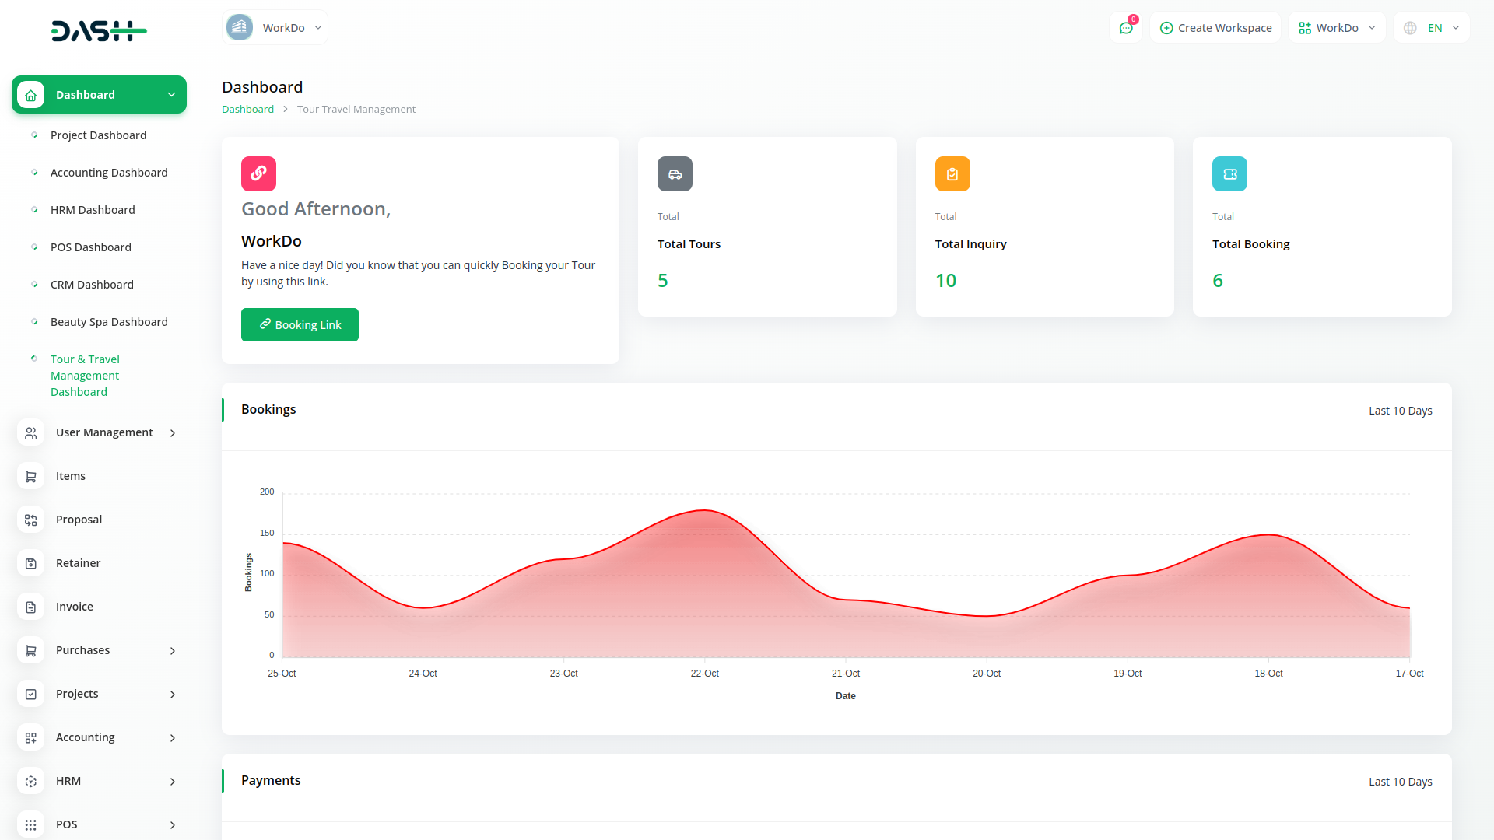Click the pink link icon in greeting card
The height and width of the screenshot is (840, 1494).
pyautogui.click(x=258, y=173)
